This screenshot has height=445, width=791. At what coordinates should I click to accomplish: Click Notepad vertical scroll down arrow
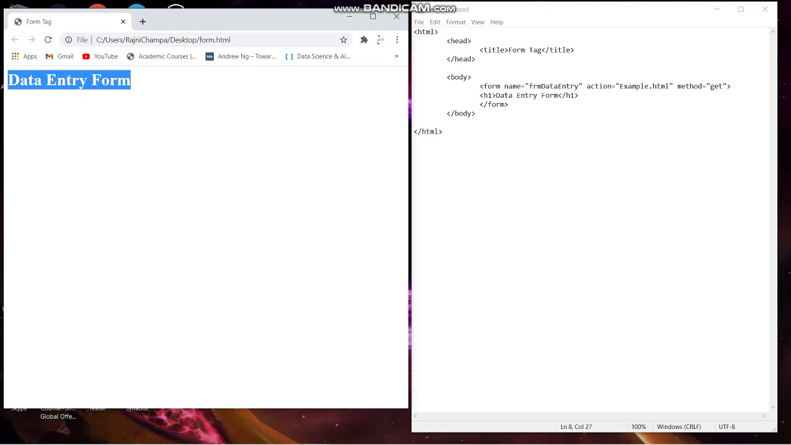[x=773, y=407]
